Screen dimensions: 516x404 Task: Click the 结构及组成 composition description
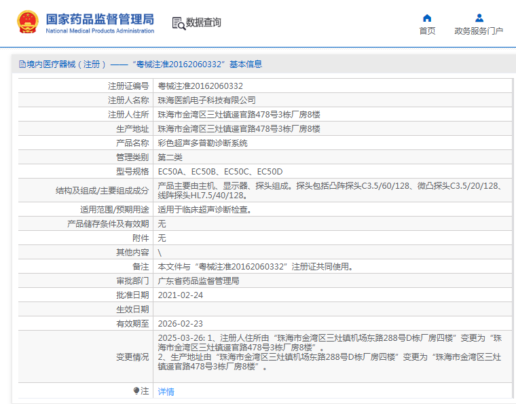[330, 191]
